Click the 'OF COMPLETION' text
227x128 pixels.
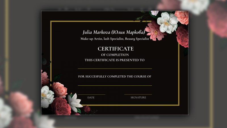tap(115, 55)
